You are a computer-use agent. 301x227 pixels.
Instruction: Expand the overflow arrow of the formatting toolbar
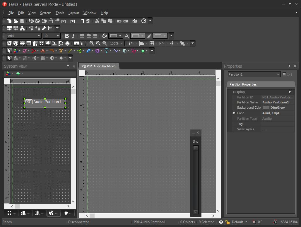(x=171, y=35)
